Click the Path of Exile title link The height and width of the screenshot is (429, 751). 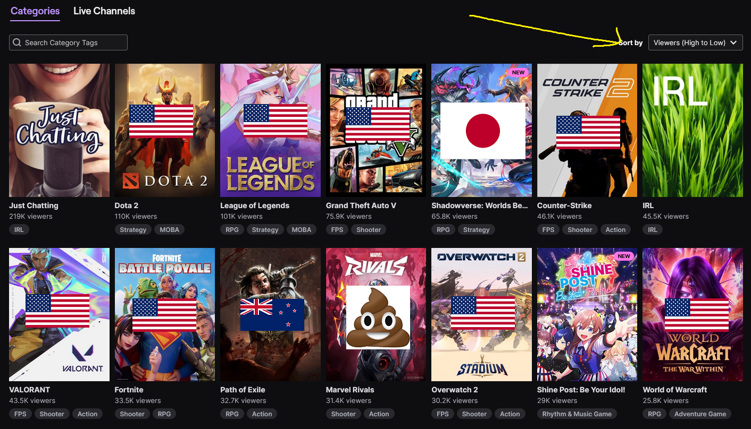243,390
